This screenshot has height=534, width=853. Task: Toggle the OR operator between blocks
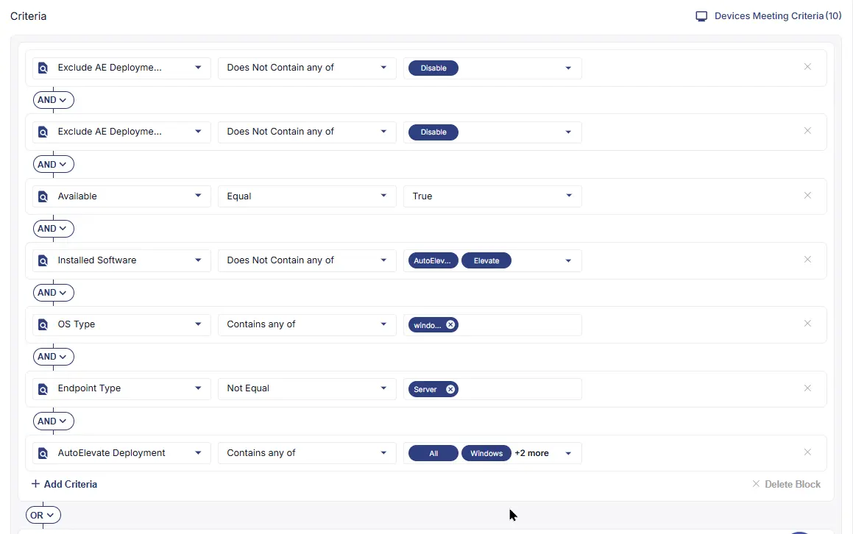point(43,515)
